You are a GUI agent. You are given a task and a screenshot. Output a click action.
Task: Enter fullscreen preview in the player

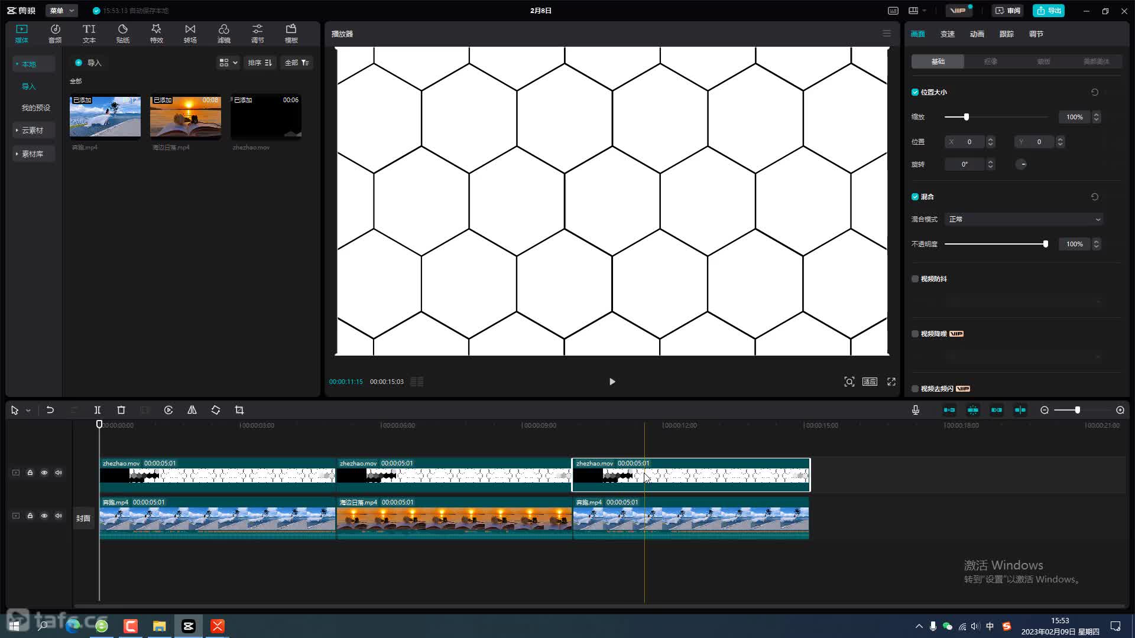click(x=891, y=382)
